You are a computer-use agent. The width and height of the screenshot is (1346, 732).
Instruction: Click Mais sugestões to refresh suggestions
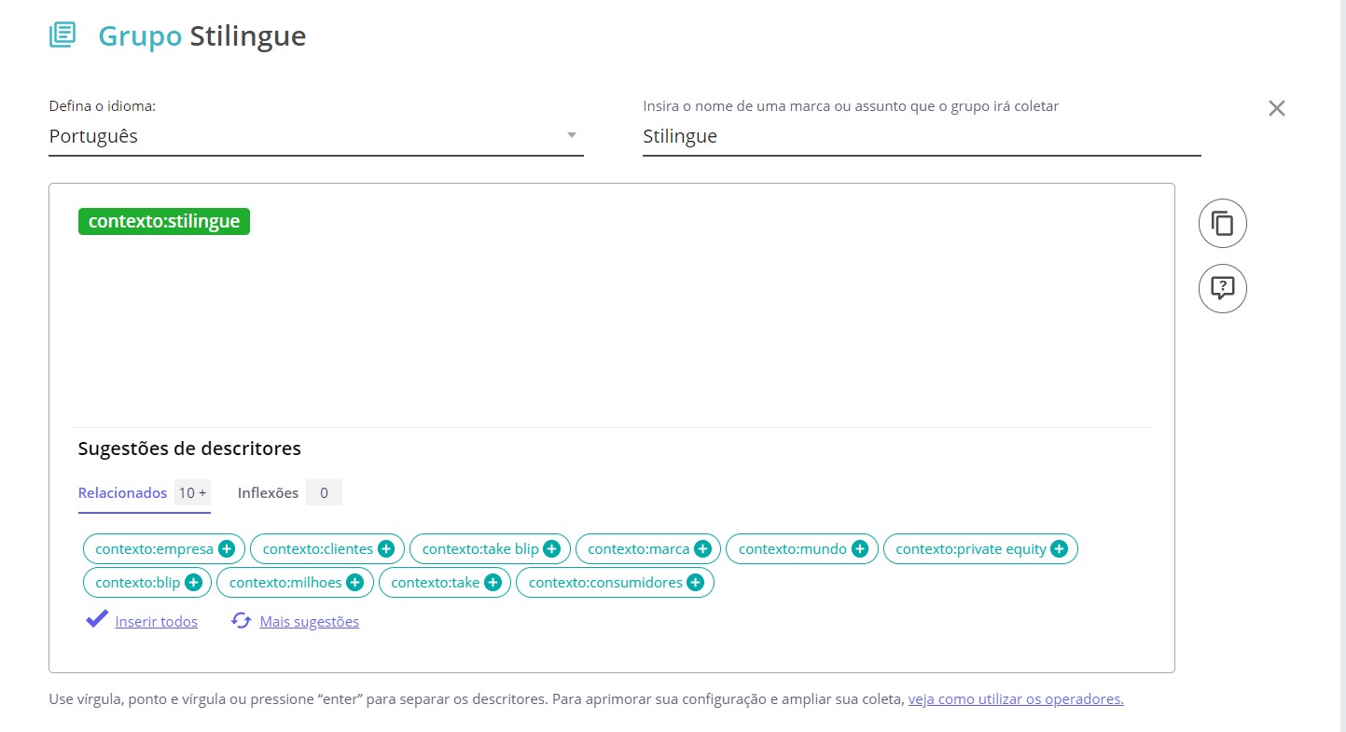point(309,622)
